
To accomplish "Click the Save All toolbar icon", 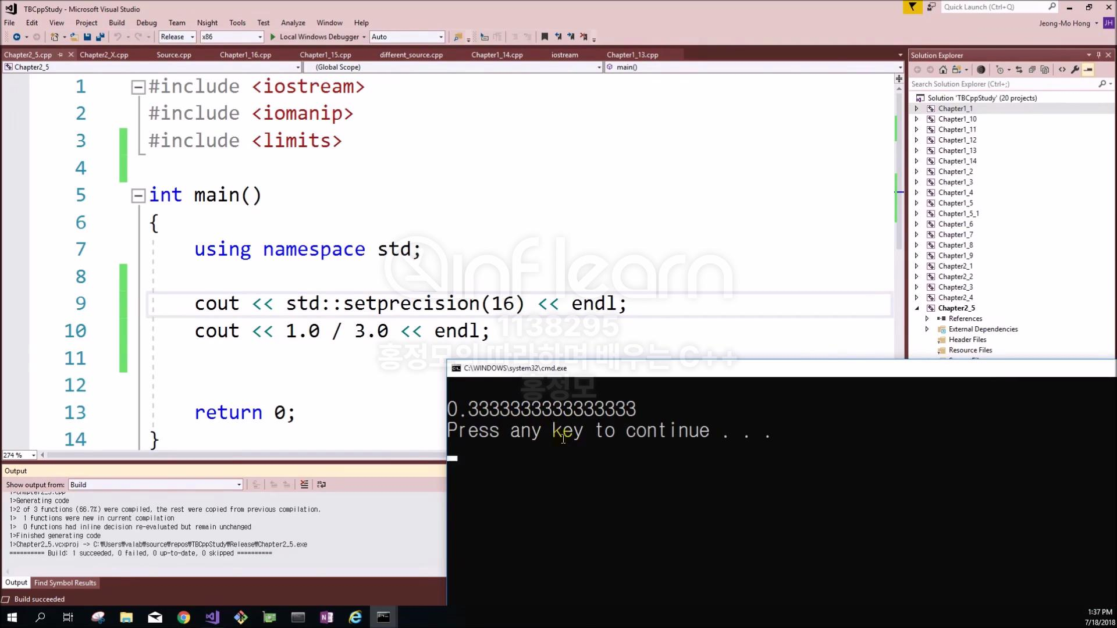I will (x=100, y=37).
